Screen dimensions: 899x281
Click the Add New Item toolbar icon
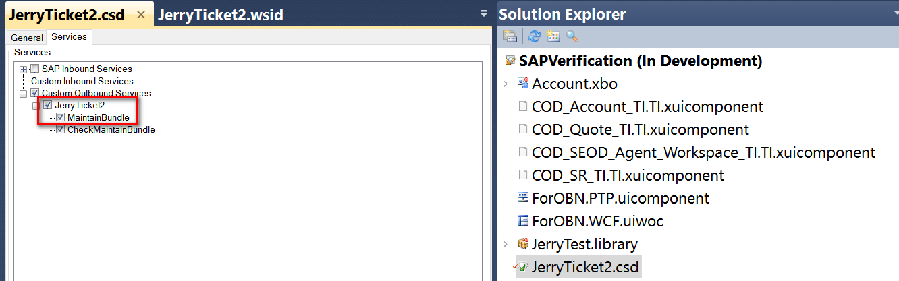click(x=553, y=36)
